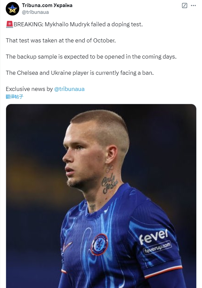The width and height of the screenshot is (202, 288).
Task: Click the feverup.com badge on the sleeve
Action: click(x=157, y=247)
